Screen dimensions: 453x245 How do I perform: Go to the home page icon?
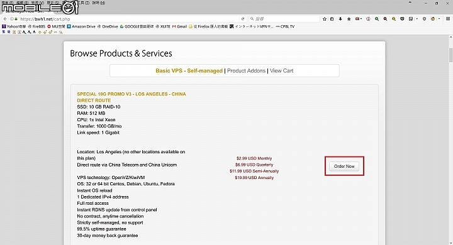point(349,19)
